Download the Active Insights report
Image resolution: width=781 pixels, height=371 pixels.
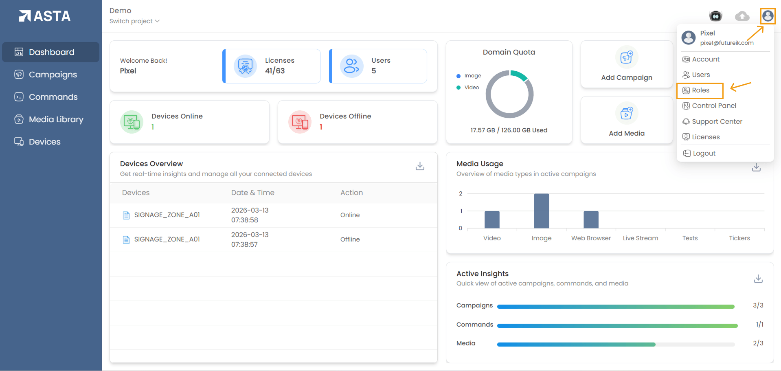[758, 279]
